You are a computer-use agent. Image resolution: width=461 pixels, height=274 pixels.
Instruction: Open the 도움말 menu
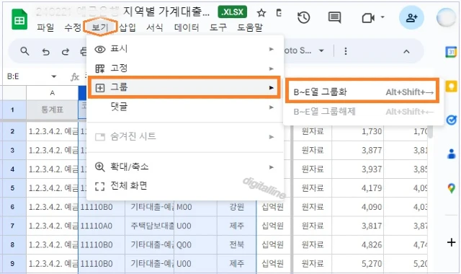point(250,27)
